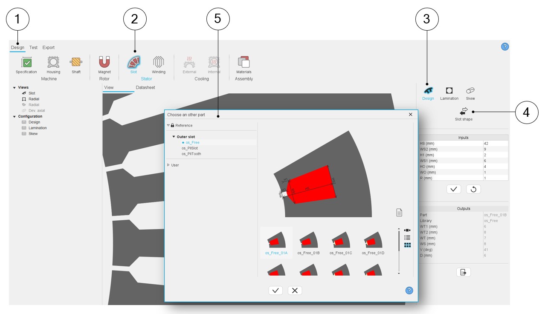542x314 pixels.
Task: Click the Part output value os_Free_01B
Action: point(495,215)
